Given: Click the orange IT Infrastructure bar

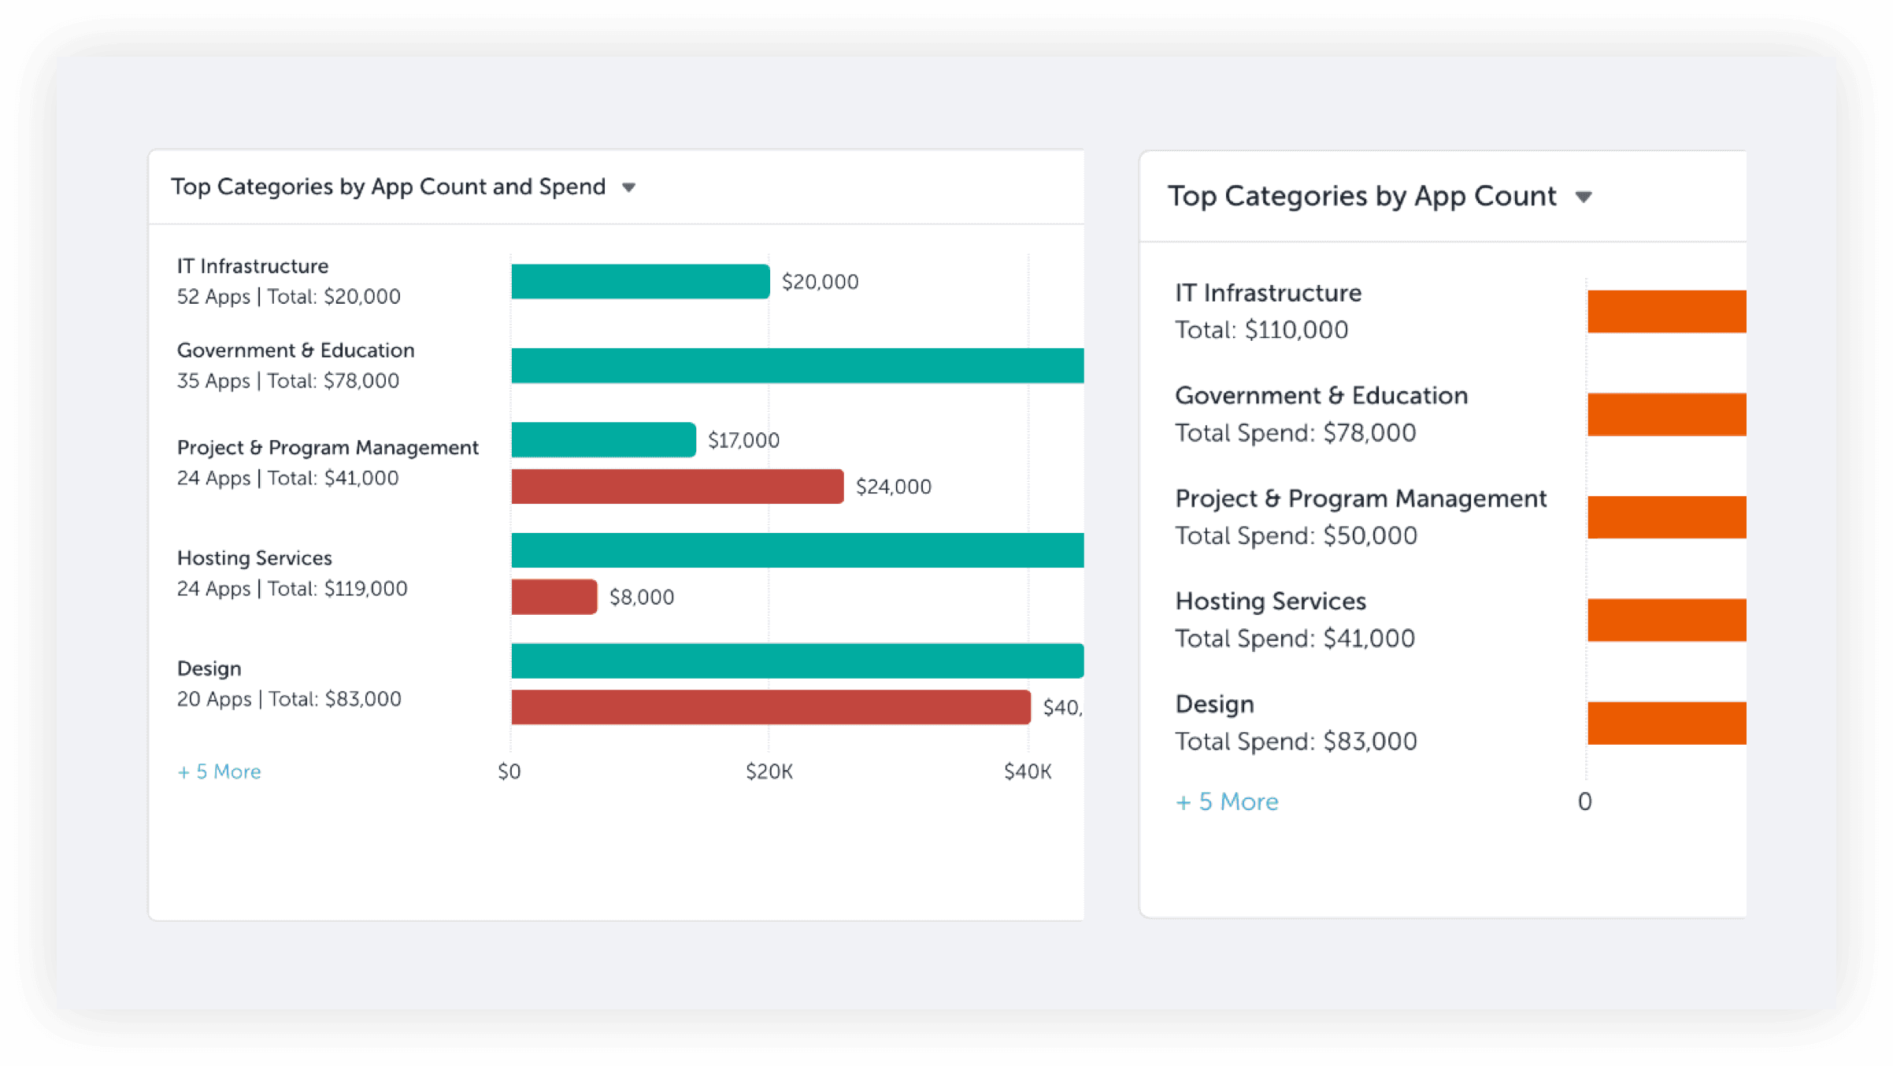Looking at the screenshot, I should (1666, 311).
